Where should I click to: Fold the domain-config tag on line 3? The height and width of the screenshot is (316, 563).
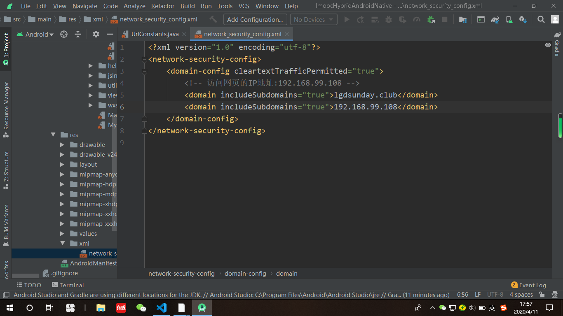point(144,71)
